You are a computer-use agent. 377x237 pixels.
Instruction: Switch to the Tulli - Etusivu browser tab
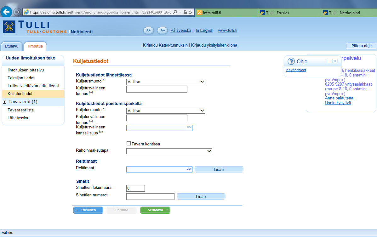[289, 13]
